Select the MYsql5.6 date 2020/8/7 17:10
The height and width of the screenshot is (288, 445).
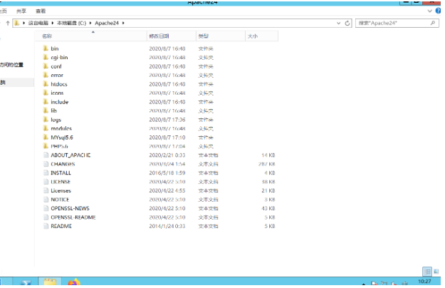point(167,138)
